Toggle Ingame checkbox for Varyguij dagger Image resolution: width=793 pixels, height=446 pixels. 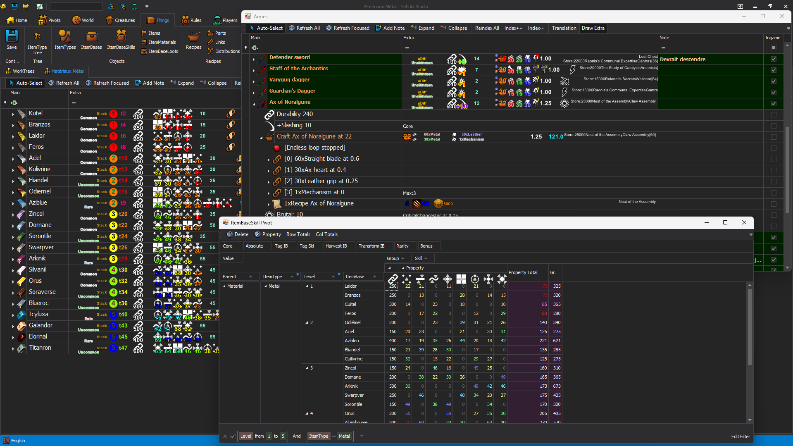tap(774, 81)
